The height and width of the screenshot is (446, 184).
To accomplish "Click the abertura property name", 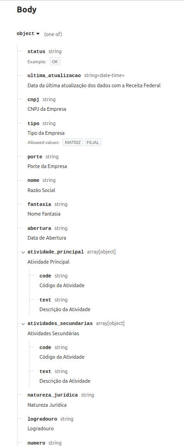I will [x=40, y=228].
